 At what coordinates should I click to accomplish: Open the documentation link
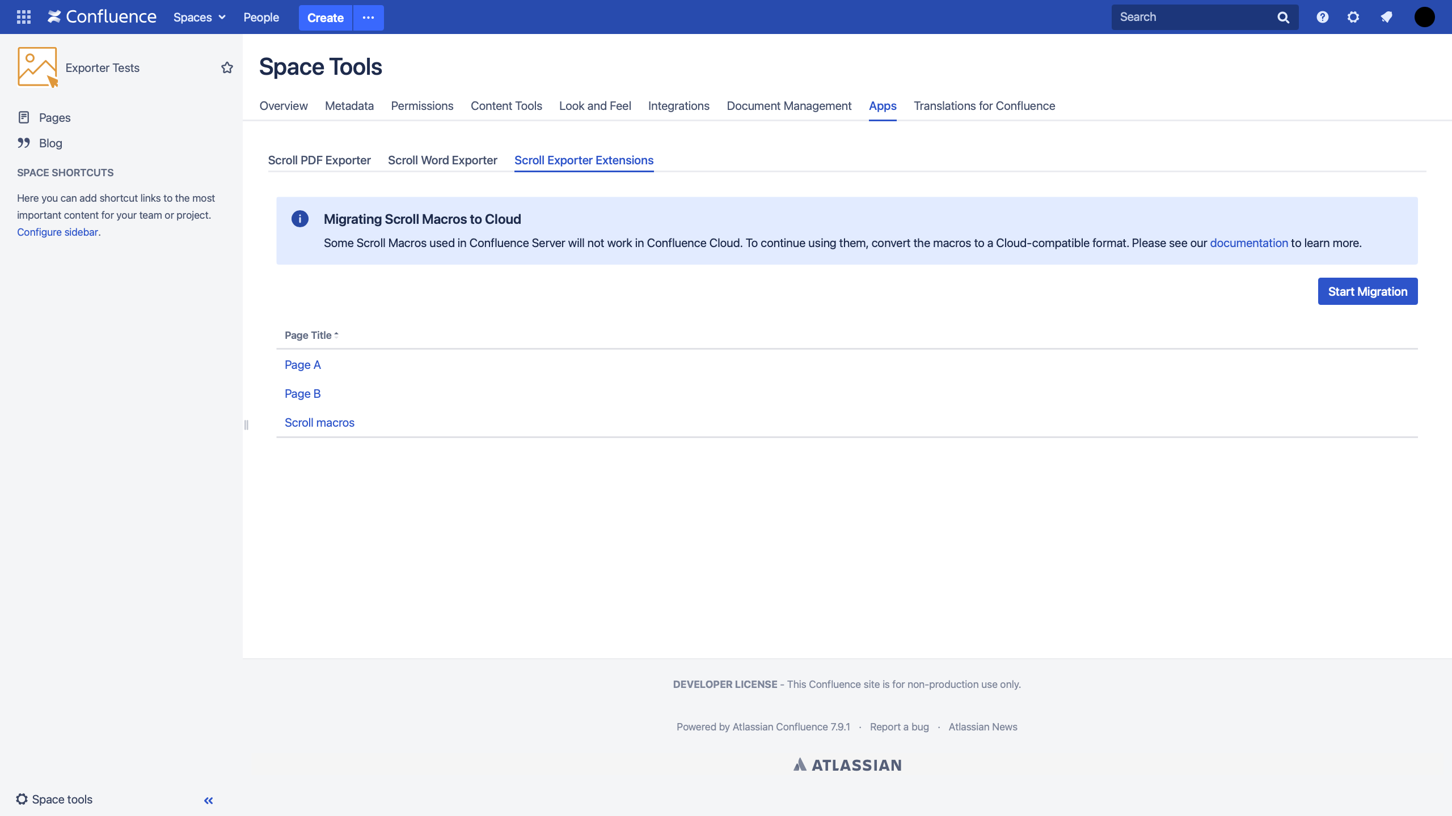[1248, 243]
